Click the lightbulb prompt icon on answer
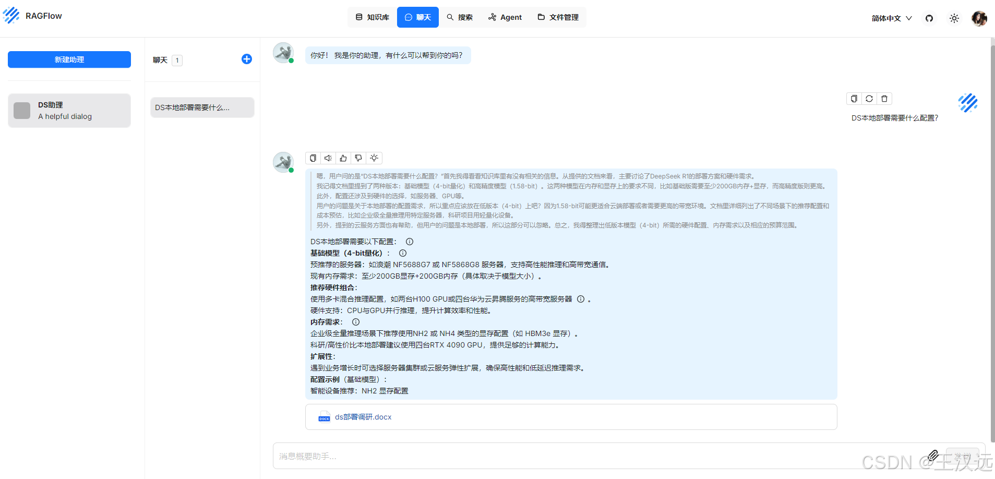Image resolution: width=995 pixels, height=479 pixels. (x=374, y=158)
